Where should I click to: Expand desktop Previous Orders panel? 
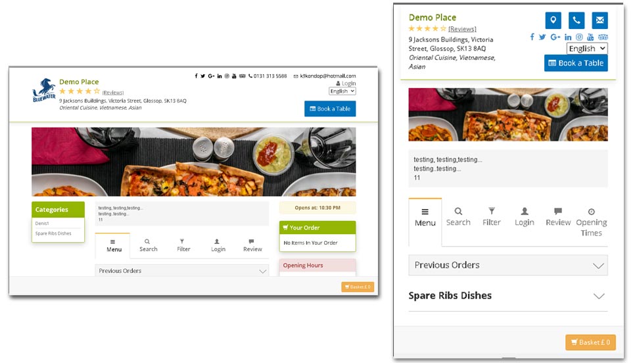pyautogui.click(x=182, y=271)
